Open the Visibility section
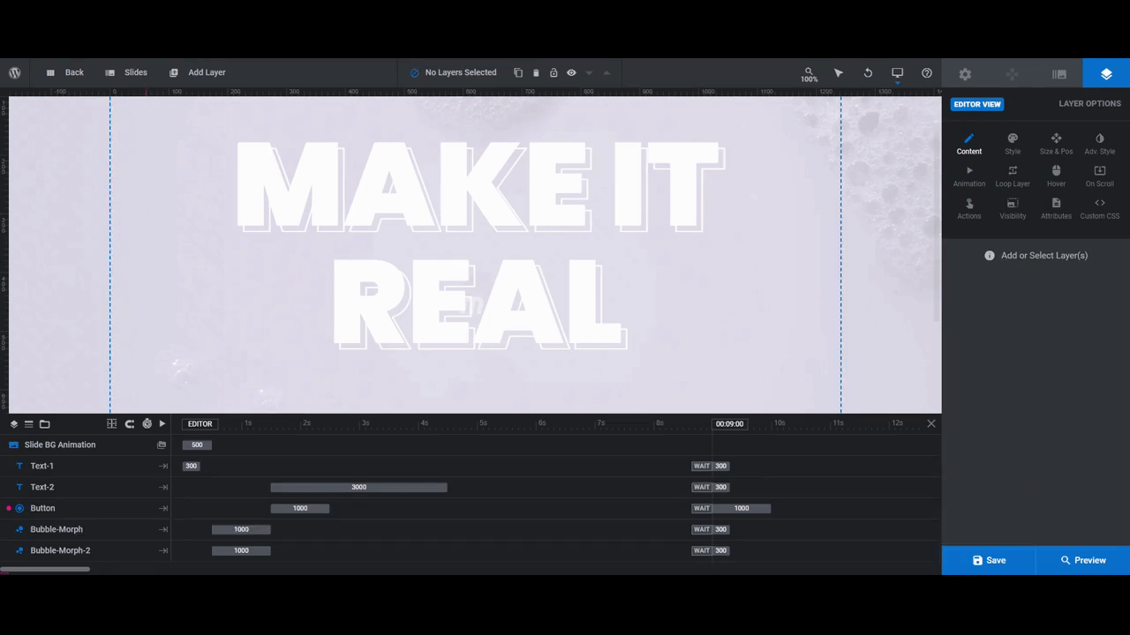 pyautogui.click(x=1013, y=209)
